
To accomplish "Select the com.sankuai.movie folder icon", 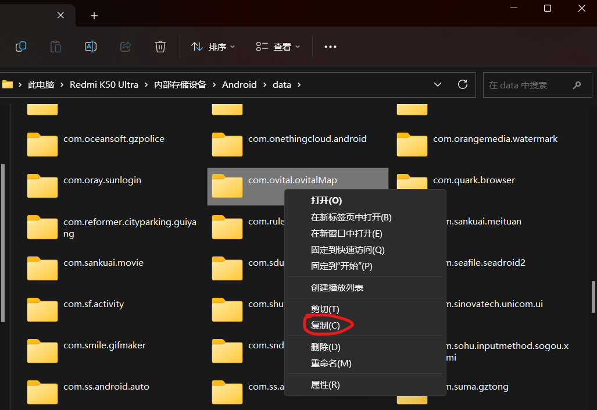I will point(42,268).
